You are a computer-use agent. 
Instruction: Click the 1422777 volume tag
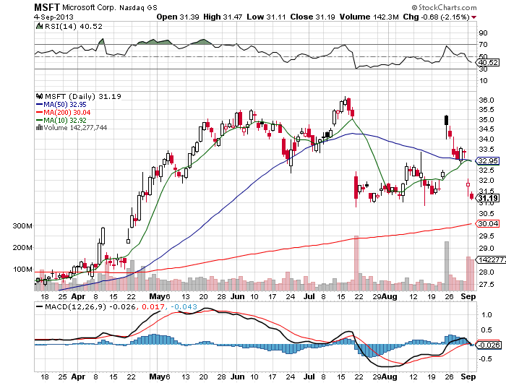tap(491, 259)
